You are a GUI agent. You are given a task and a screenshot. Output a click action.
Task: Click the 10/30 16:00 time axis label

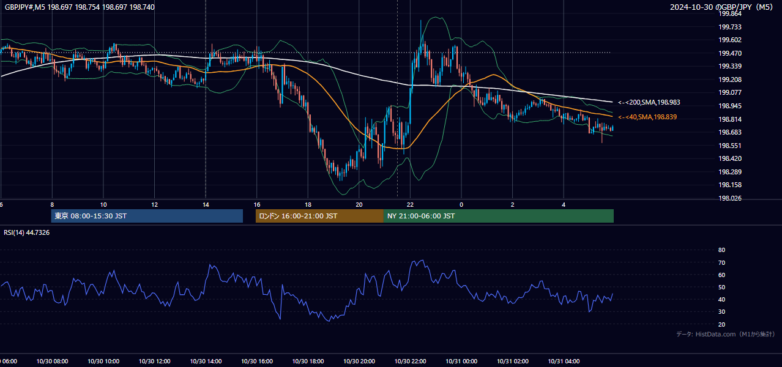pyautogui.click(x=256, y=361)
